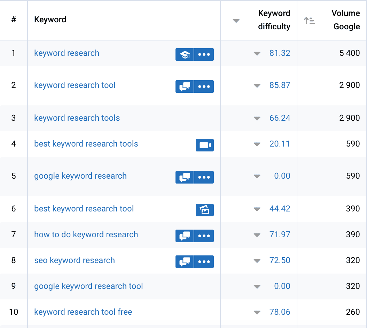Image resolution: width=367 pixels, height=328 pixels.
Task: Click chat bubbles icon for how to do keyword research
Action: point(185,236)
